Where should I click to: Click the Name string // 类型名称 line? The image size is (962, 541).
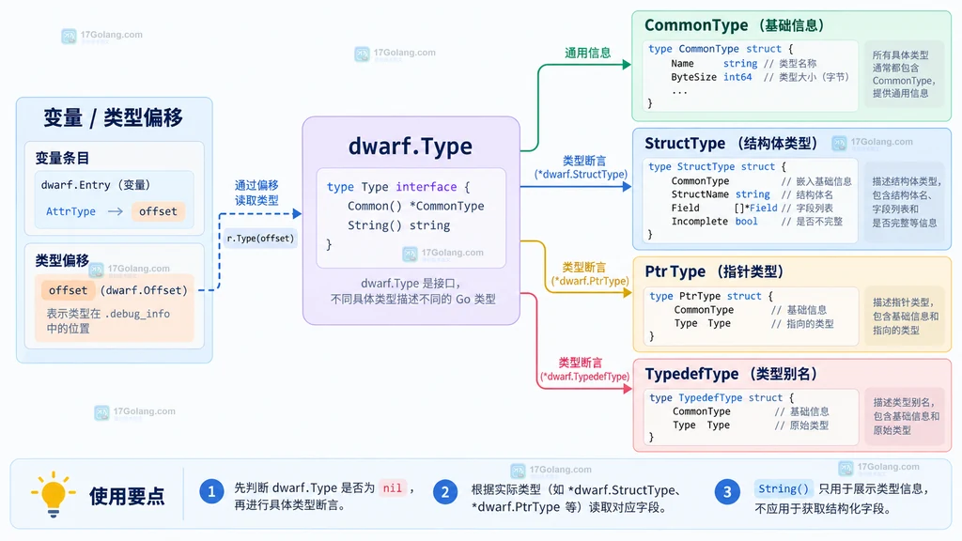(x=744, y=63)
